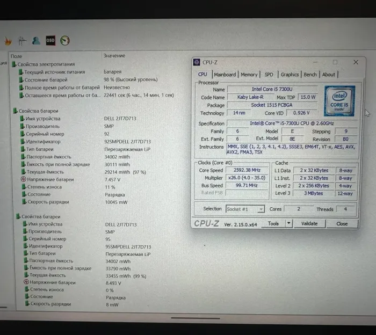Open the OSD panel toolbar icon
376x335 pixels.
click(x=50, y=41)
